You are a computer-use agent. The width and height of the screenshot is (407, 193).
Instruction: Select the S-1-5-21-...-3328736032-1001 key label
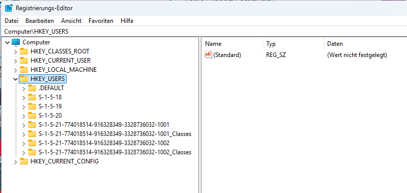point(104,125)
